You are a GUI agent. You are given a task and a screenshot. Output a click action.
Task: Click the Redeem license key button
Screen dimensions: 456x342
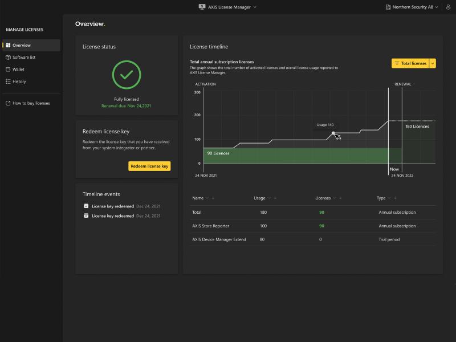coord(149,166)
